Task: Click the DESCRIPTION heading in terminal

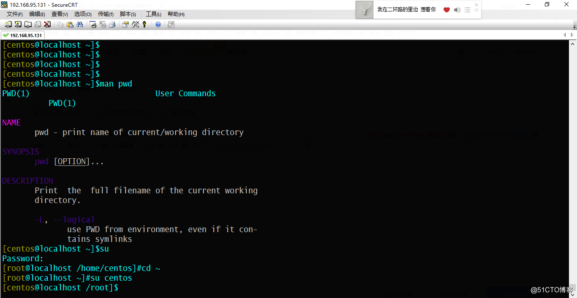Action: coord(27,181)
